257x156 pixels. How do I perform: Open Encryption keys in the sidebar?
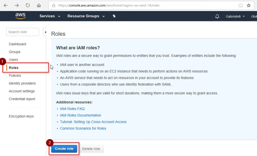tap(21, 116)
